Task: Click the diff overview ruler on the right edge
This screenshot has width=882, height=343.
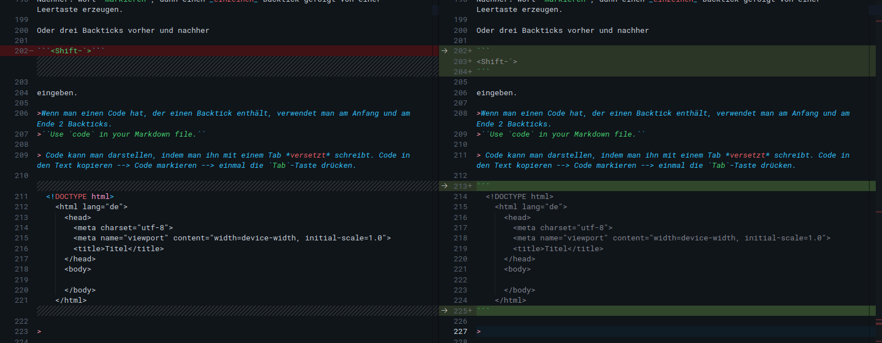Action: [x=878, y=171]
